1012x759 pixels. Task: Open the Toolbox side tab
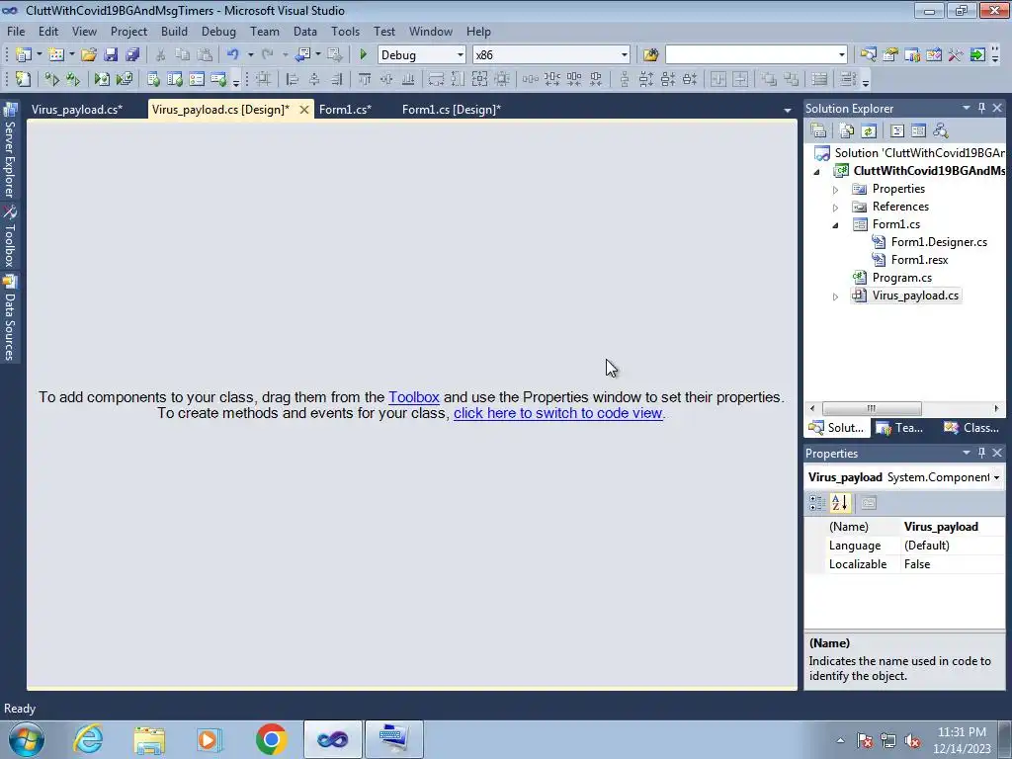click(10, 237)
